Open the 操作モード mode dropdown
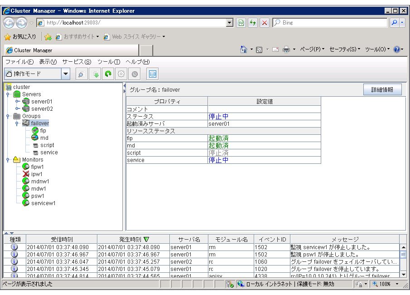The width and height of the screenshot is (410, 295). point(66,74)
